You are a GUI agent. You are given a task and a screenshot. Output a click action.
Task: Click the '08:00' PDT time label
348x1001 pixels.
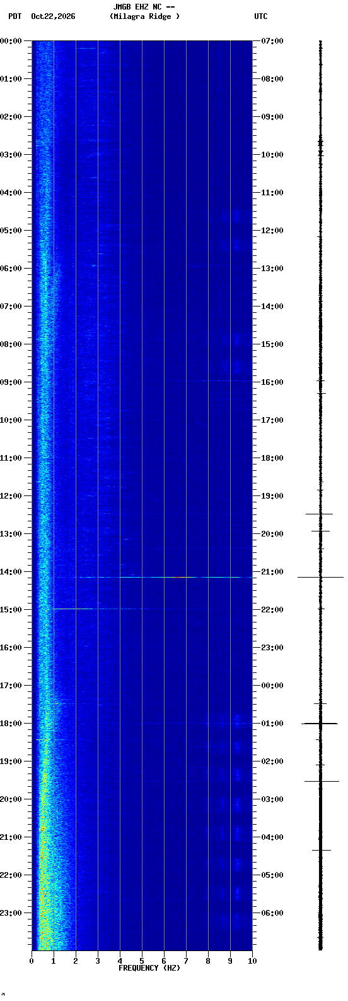[x=11, y=344]
